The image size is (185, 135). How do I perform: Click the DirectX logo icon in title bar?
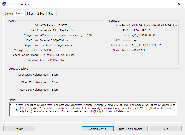[x=4, y=4]
